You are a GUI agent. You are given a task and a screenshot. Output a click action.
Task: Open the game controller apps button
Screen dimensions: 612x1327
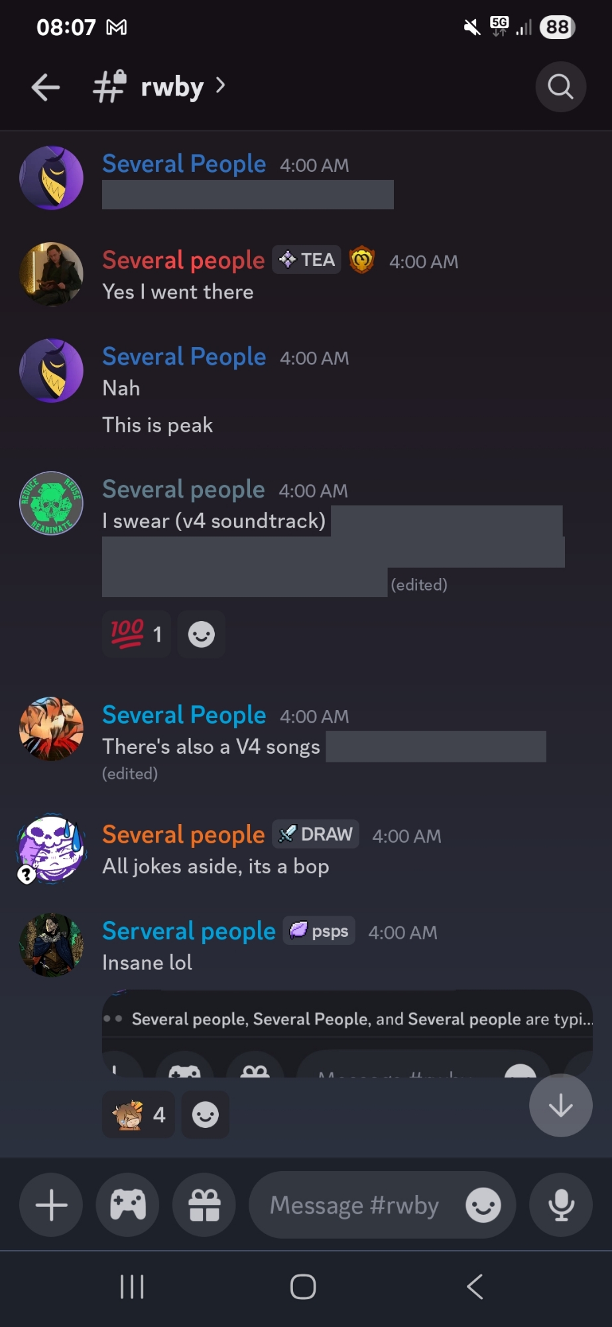click(x=128, y=1205)
